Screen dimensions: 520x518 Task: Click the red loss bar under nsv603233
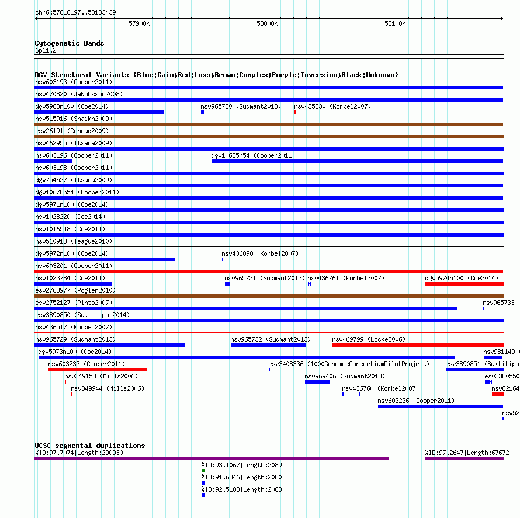(x=98, y=370)
